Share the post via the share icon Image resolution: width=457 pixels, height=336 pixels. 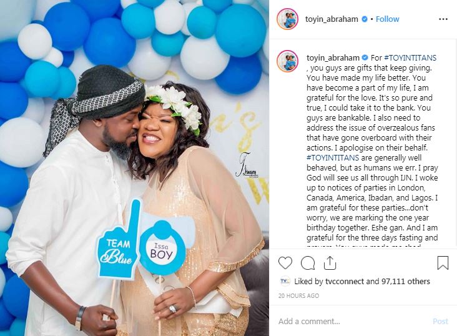330,263
